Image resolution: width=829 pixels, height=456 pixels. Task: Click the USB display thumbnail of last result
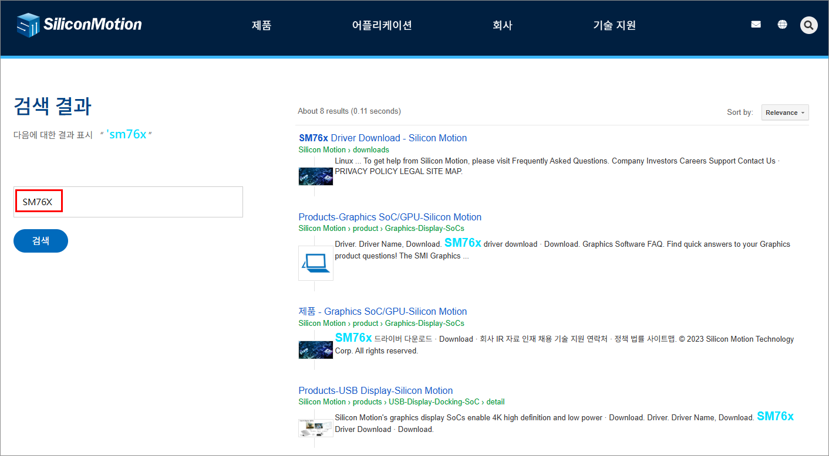315,427
